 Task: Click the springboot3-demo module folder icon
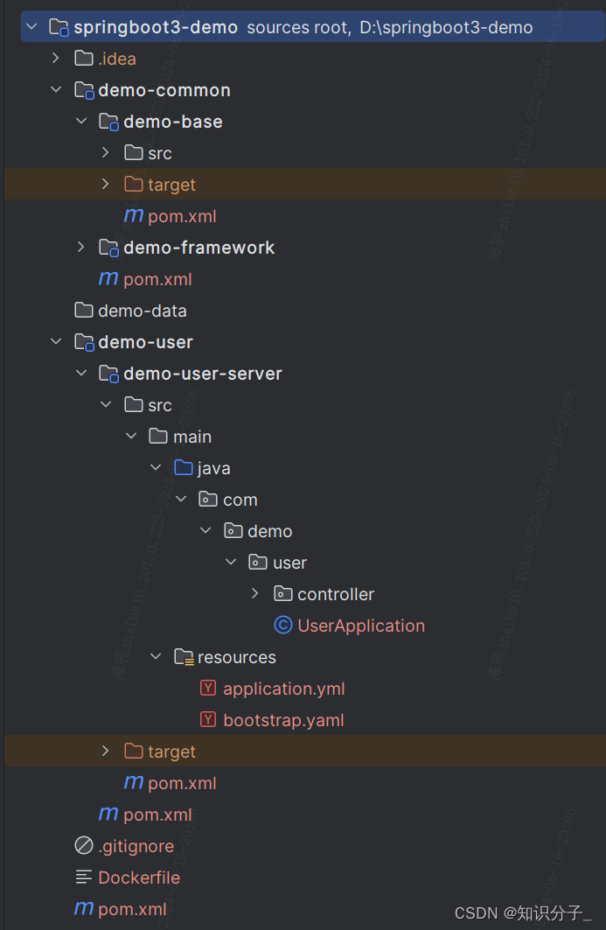pos(59,27)
